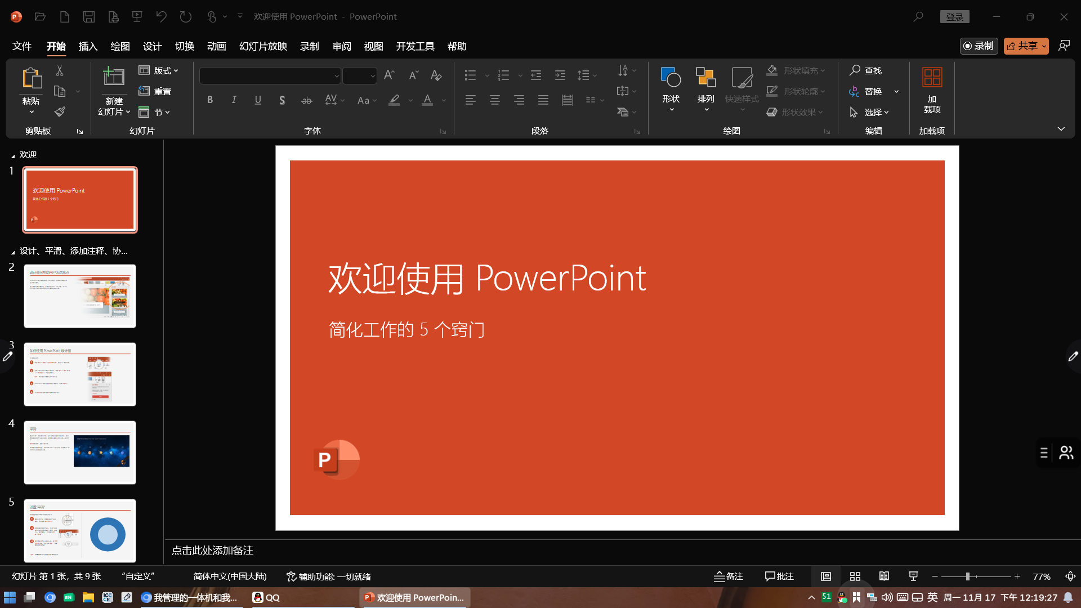Open the Layout dropdown
This screenshot has height=608, width=1081.
159,70
